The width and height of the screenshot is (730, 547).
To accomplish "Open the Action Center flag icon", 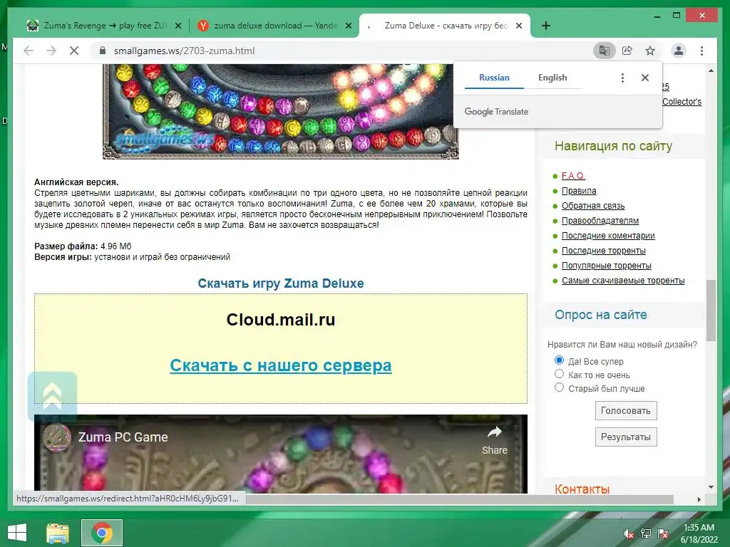I will (x=663, y=533).
